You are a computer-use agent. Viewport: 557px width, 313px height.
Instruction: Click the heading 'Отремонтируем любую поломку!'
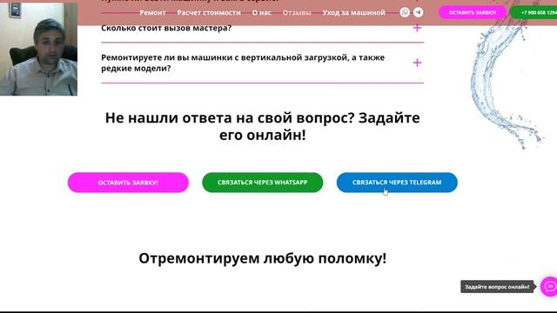(263, 258)
